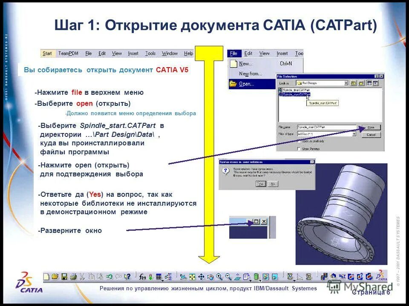Click the Save icon in the toolbar
Screen dimensions: 409x306
64,275
